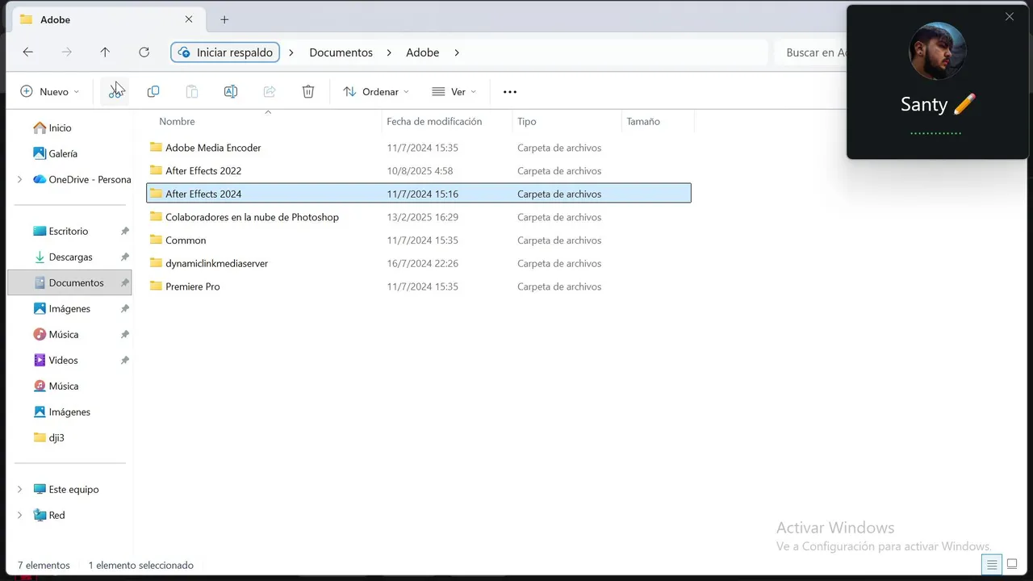The width and height of the screenshot is (1033, 581).
Task: Click the Nuevo button
Action: click(50, 92)
